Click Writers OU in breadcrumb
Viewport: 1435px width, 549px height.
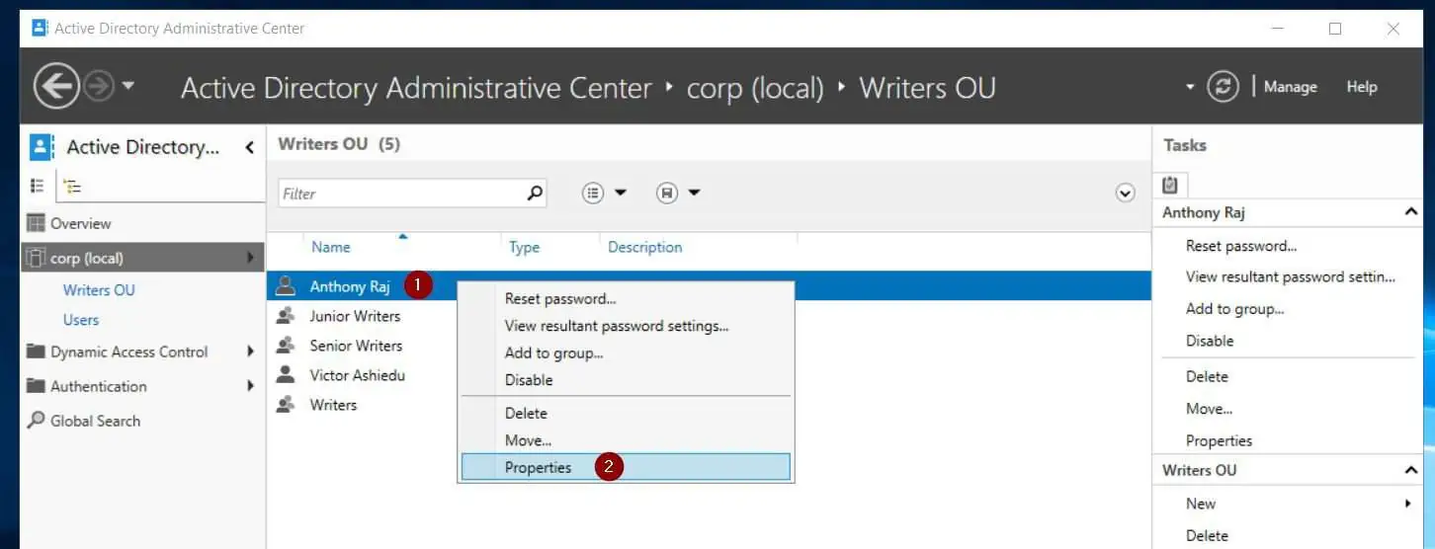[x=927, y=88]
